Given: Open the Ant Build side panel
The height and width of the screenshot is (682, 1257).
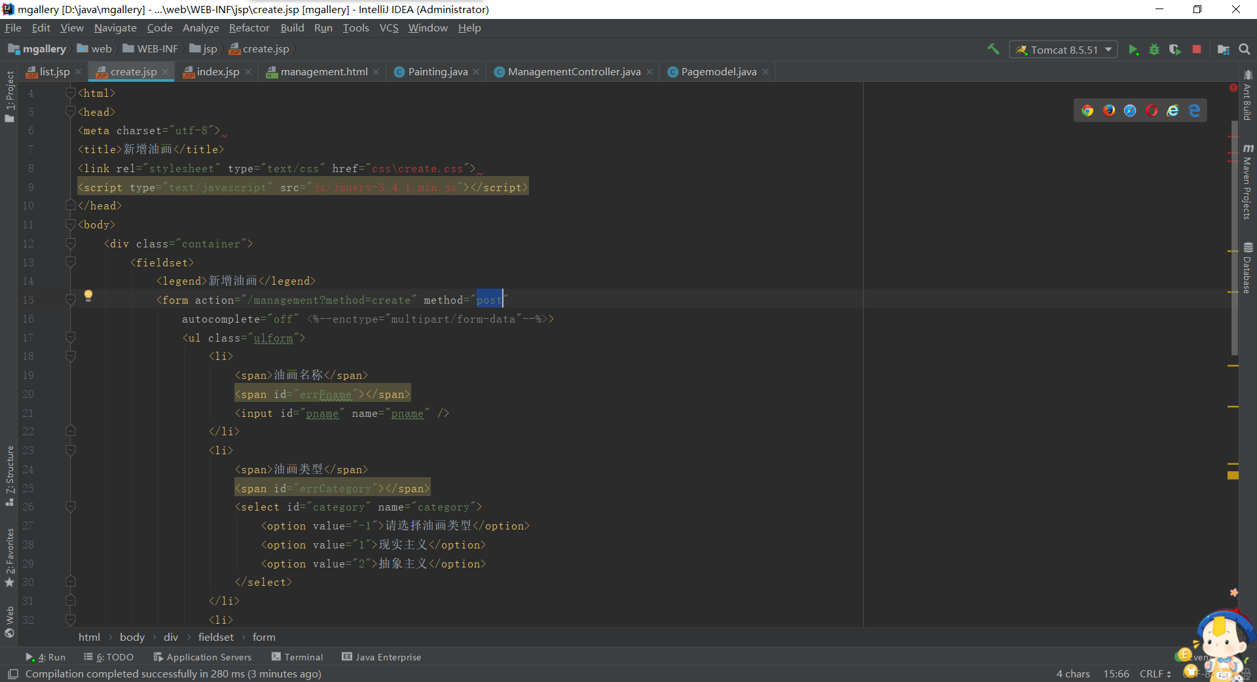Looking at the screenshot, I should click(x=1248, y=96).
